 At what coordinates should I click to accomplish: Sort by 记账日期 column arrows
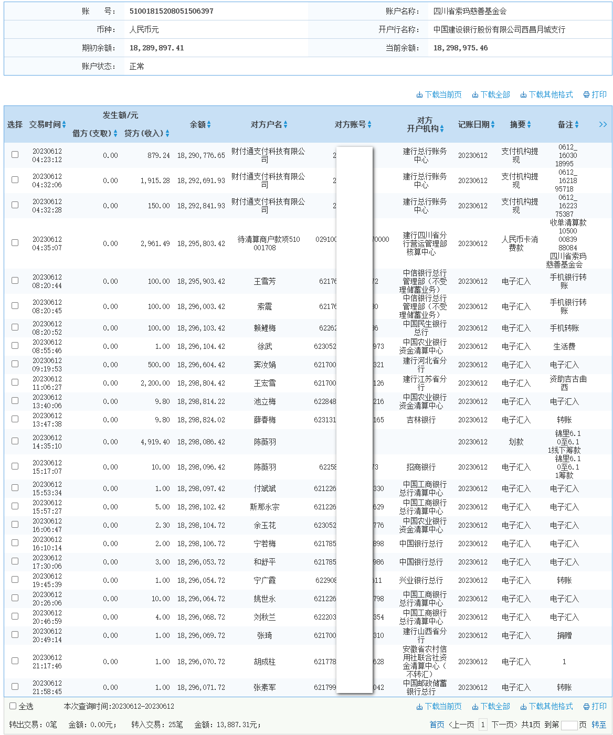[x=493, y=124]
